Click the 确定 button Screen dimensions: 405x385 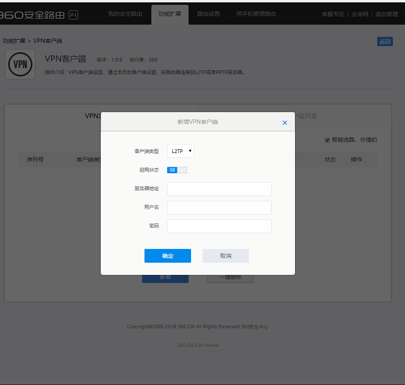[168, 256]
